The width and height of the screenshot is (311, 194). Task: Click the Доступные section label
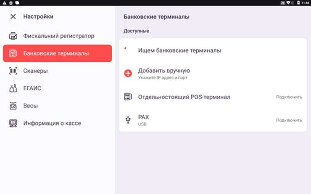coord(136,31)
